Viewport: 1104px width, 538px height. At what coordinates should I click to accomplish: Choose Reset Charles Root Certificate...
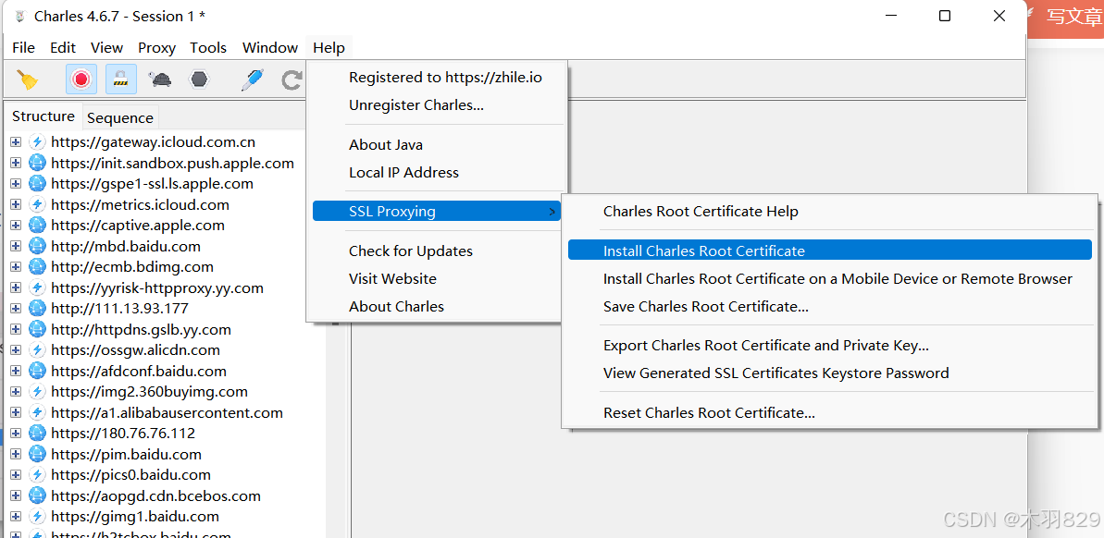[829, 413]
